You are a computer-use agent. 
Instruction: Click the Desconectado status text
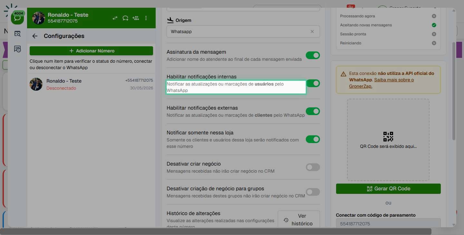[x=61, y=88]
